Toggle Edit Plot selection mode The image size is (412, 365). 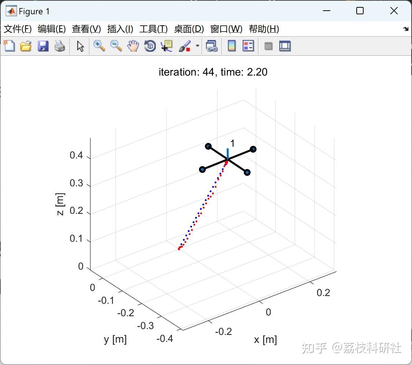click(x=80, y=46)
